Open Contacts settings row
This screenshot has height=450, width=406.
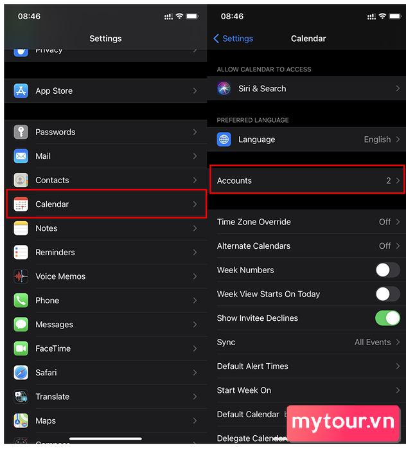tap(105, 180)
